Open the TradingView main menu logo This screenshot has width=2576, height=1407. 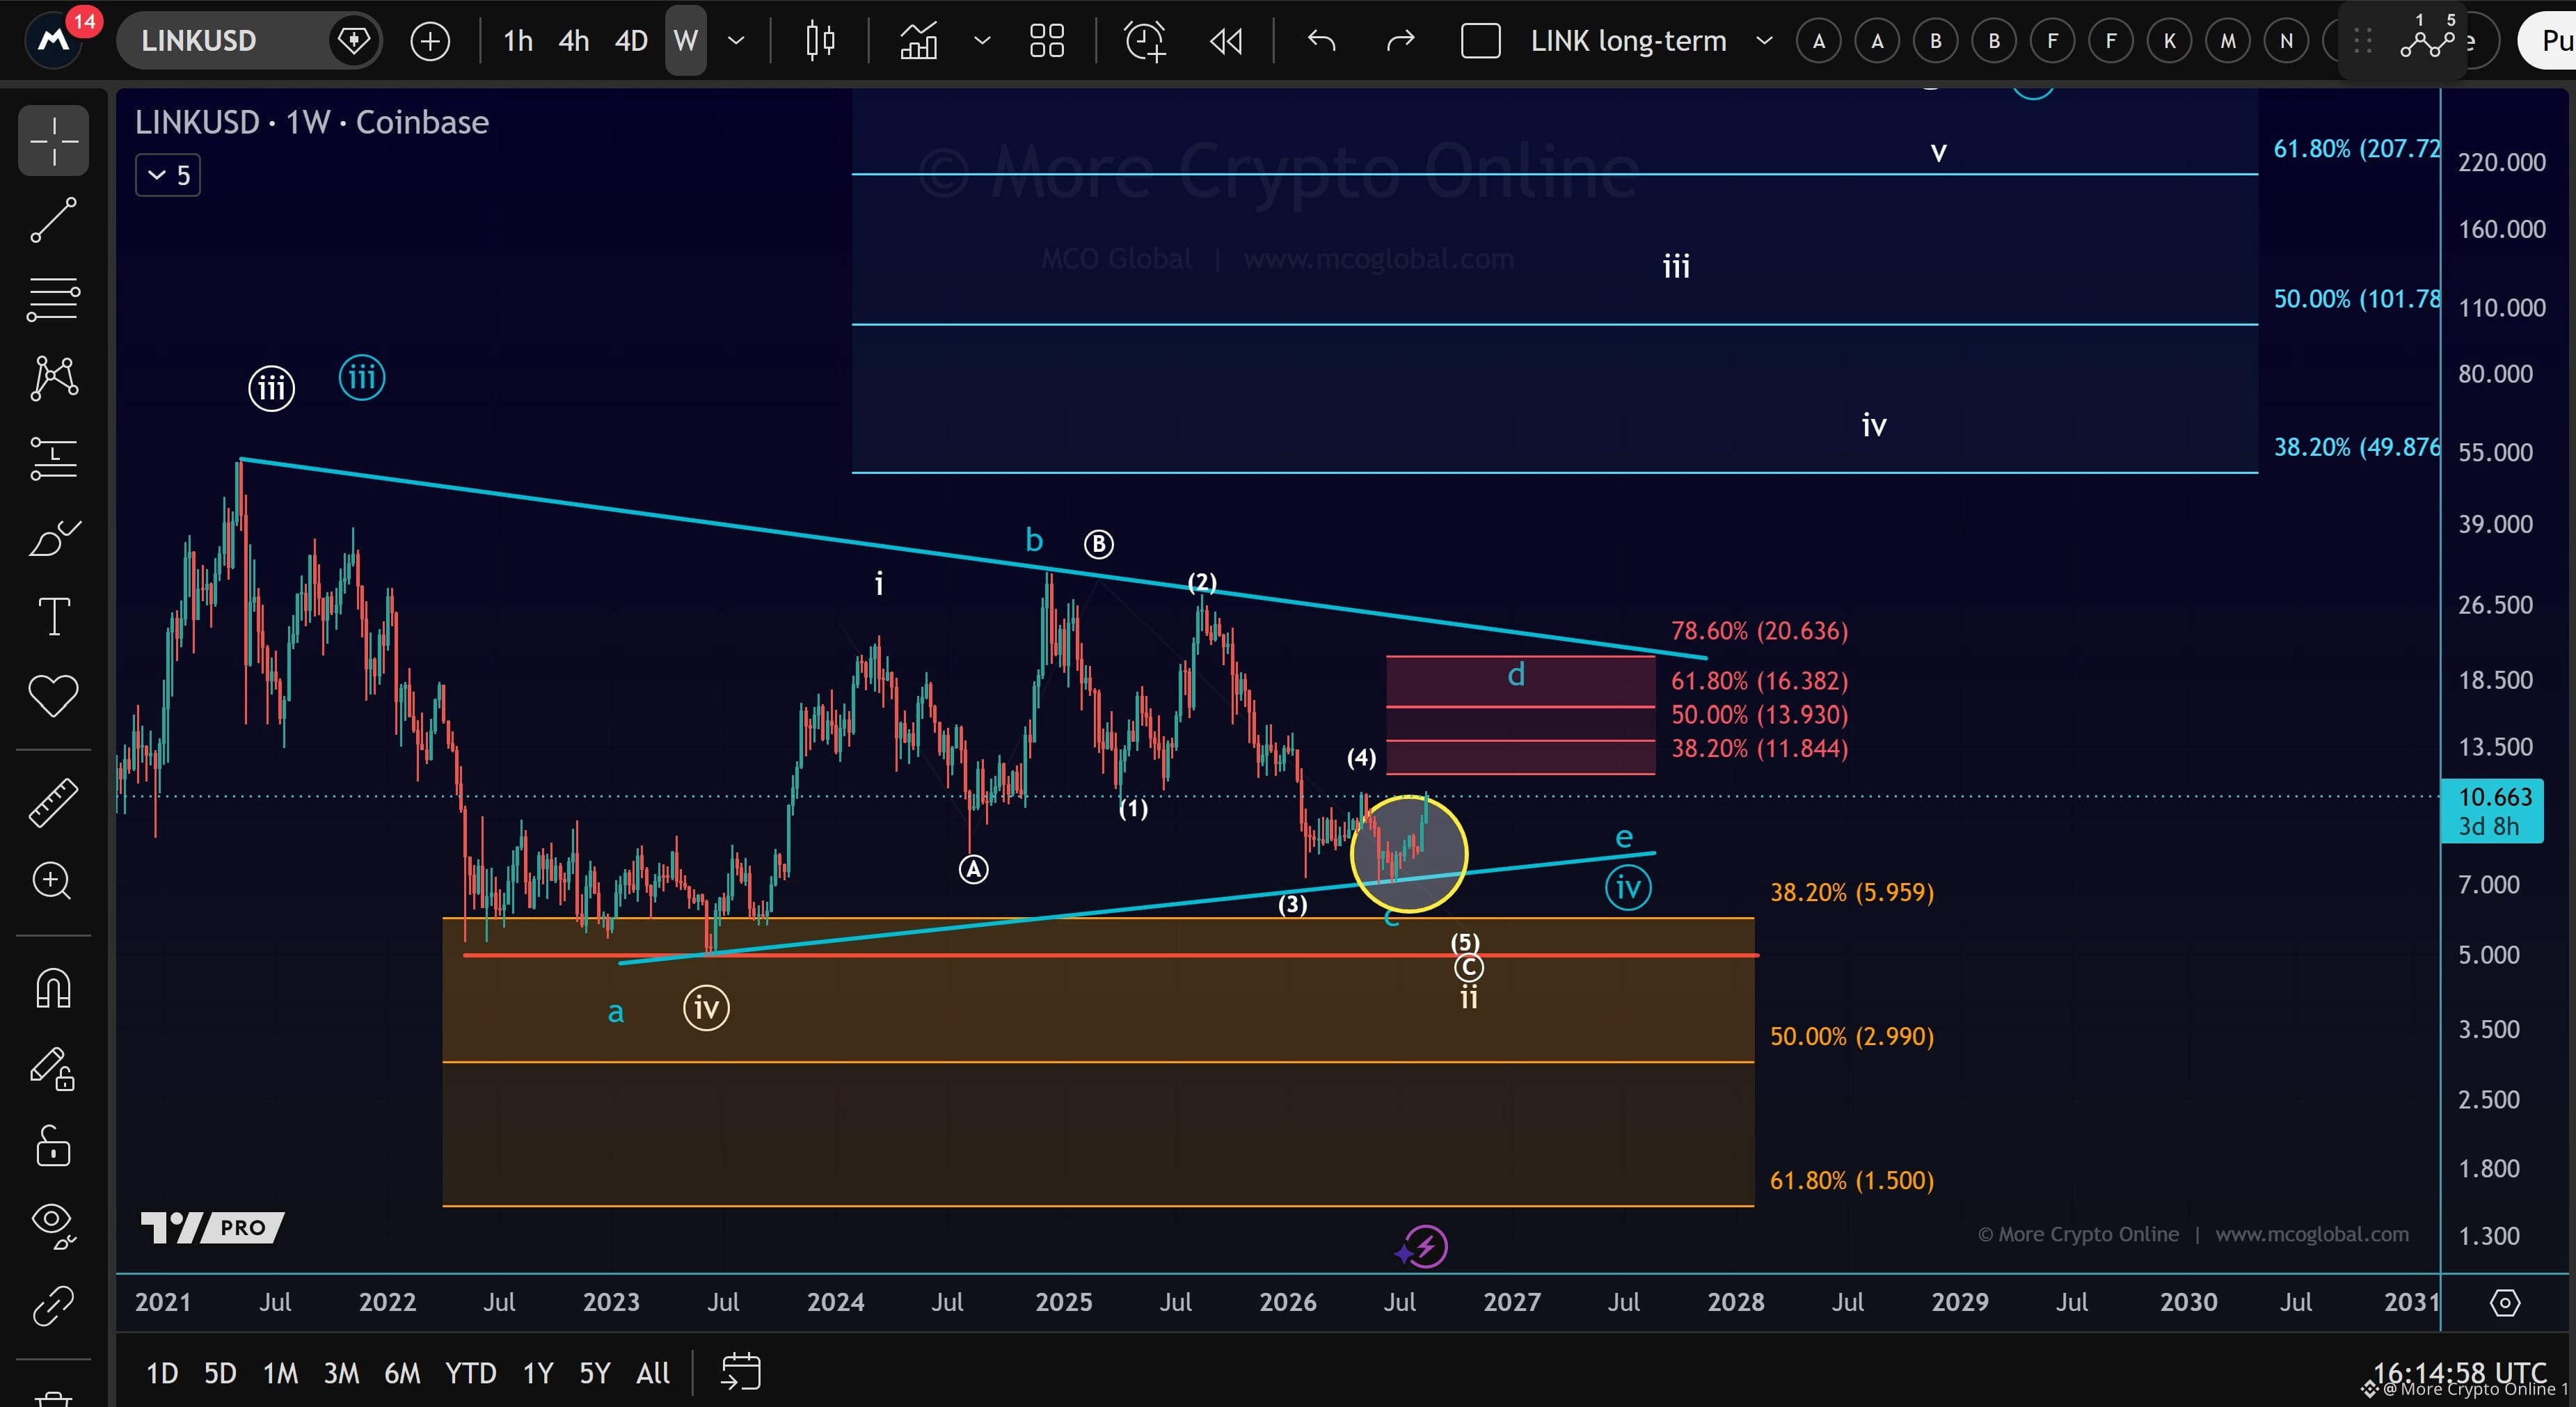tap(54, 40)
